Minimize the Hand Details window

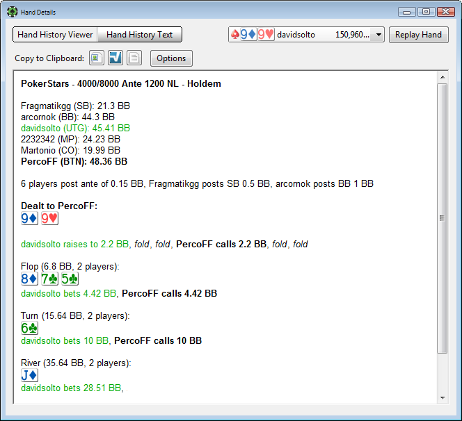[x=407, y=12]
